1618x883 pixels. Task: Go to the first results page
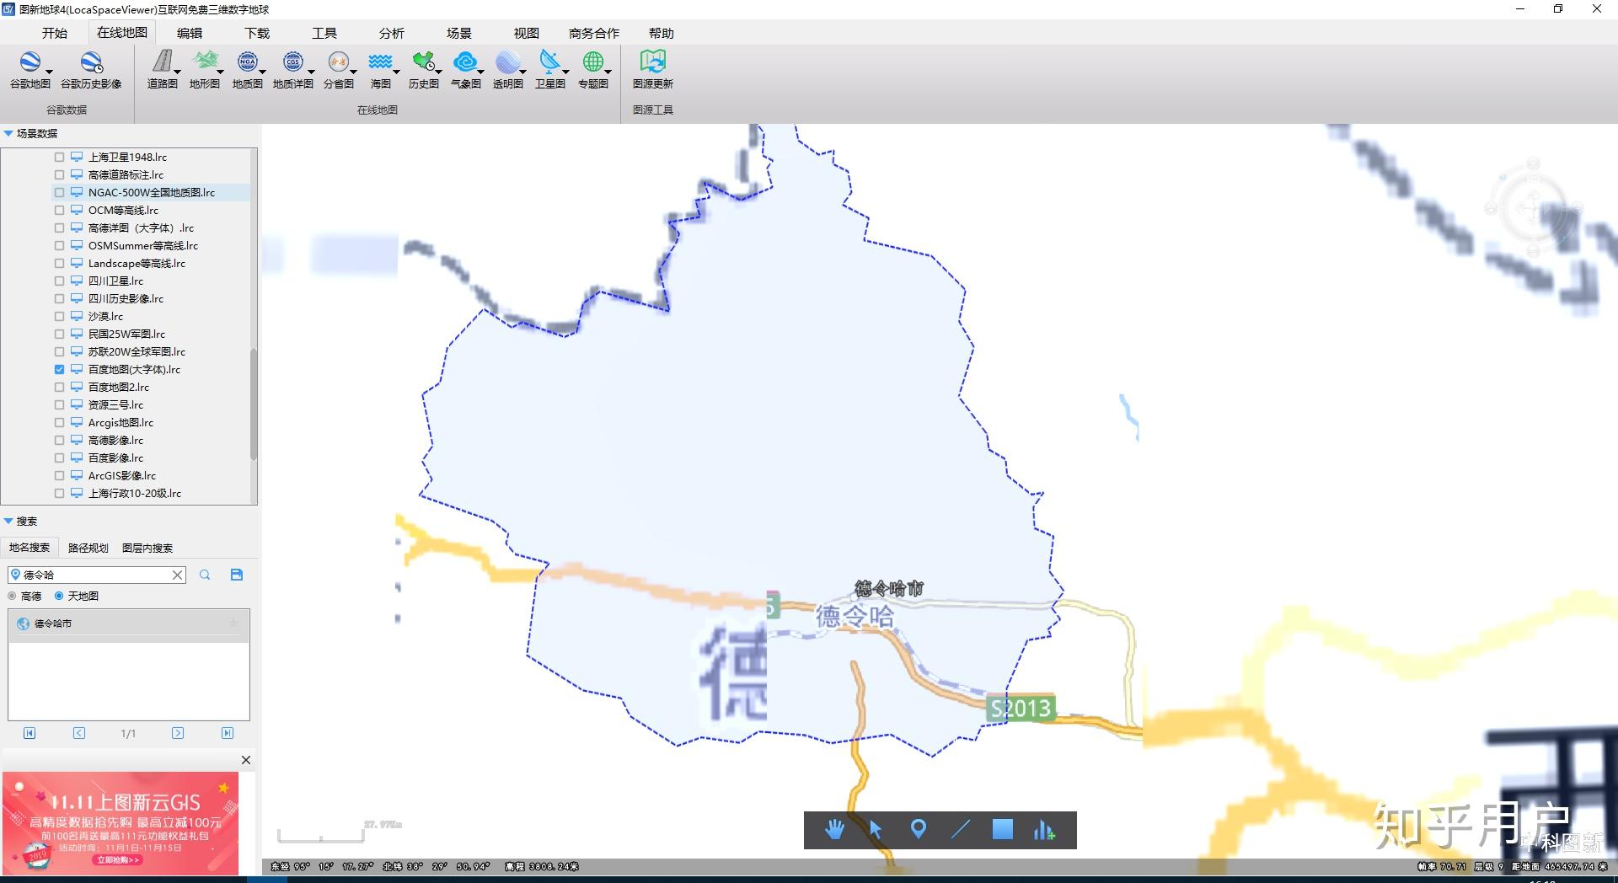point(29,733)
